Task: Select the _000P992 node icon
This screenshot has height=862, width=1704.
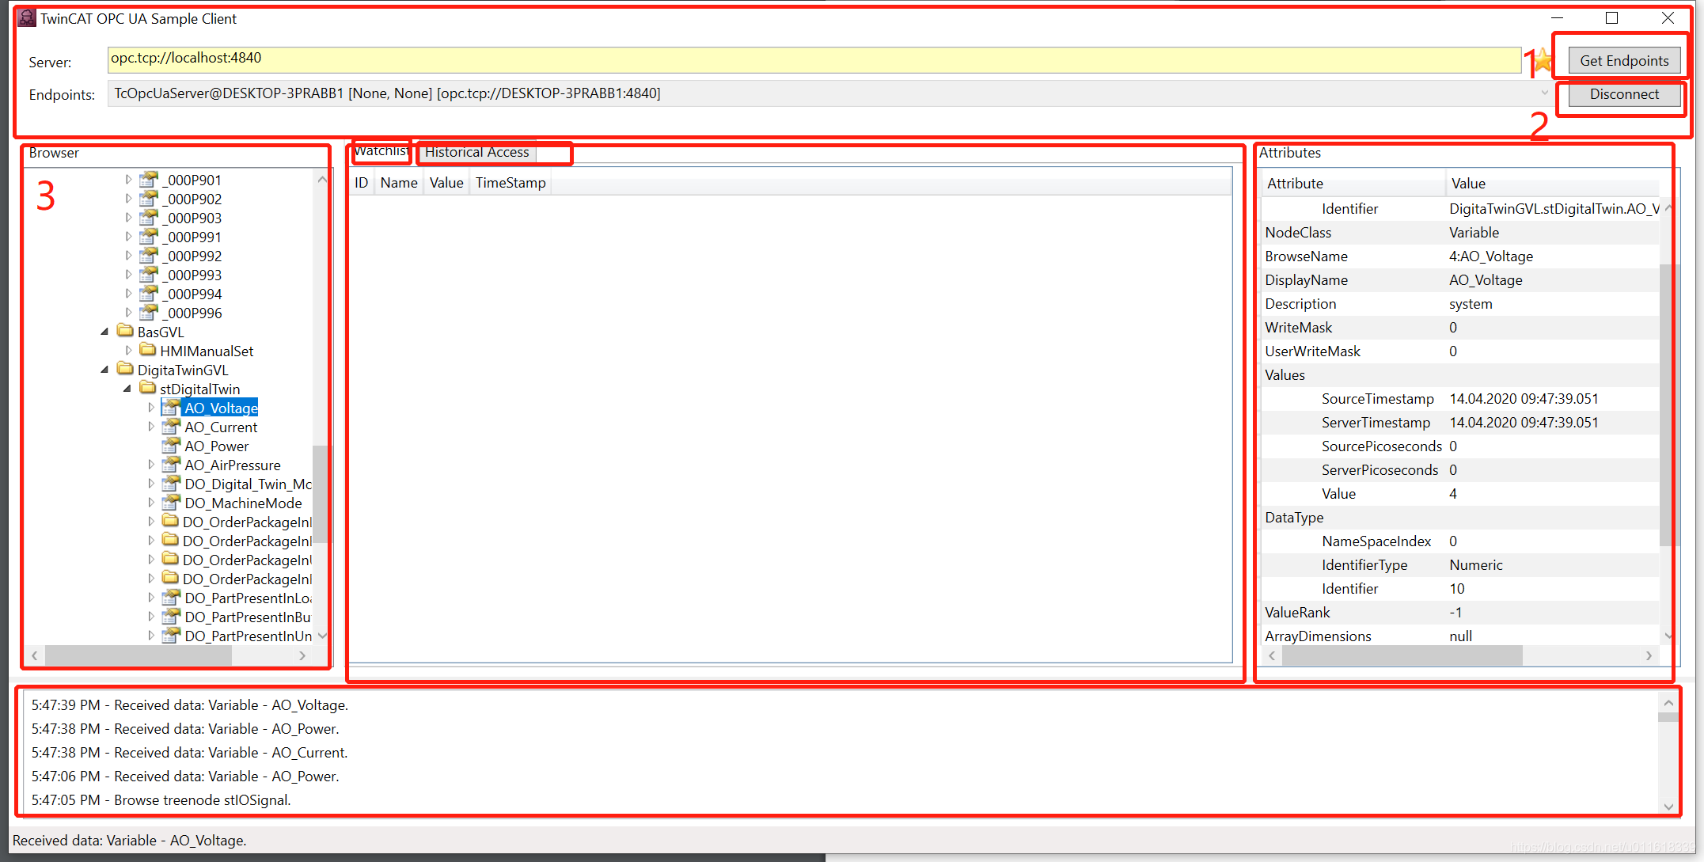Action: pyautogui.click(x=149, y=256)
